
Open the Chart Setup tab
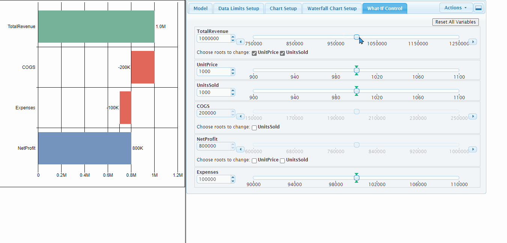tap(283, 8)
